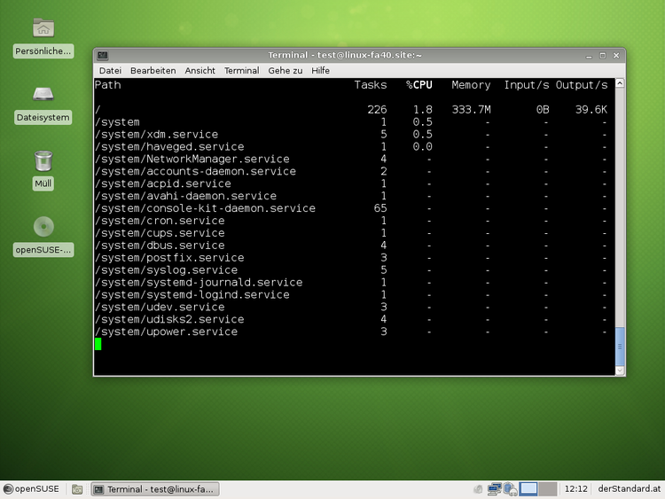Open the Ansicht menu

click(199, 71)
